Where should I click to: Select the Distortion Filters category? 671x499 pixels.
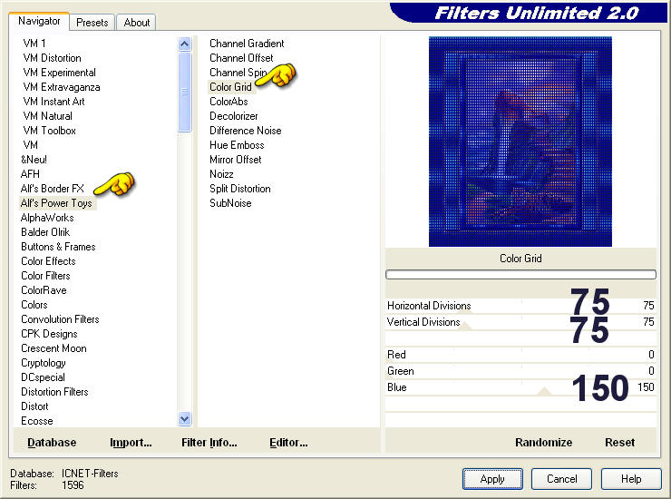54,392
